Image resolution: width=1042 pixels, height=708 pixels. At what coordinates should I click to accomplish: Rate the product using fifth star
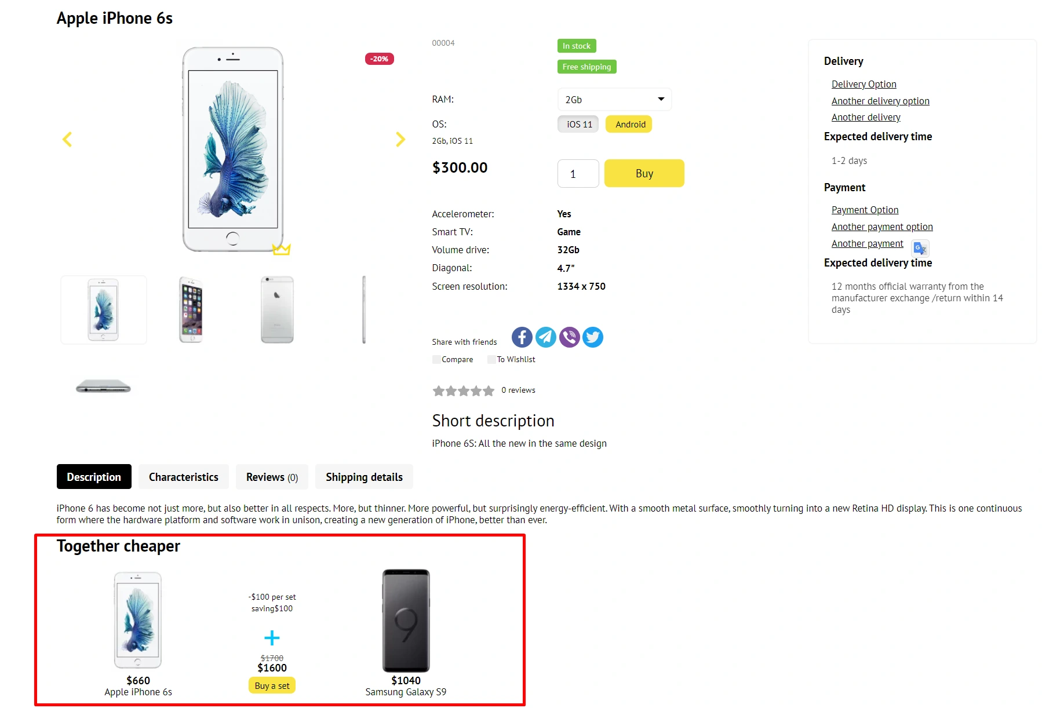(x=489, y=391)
